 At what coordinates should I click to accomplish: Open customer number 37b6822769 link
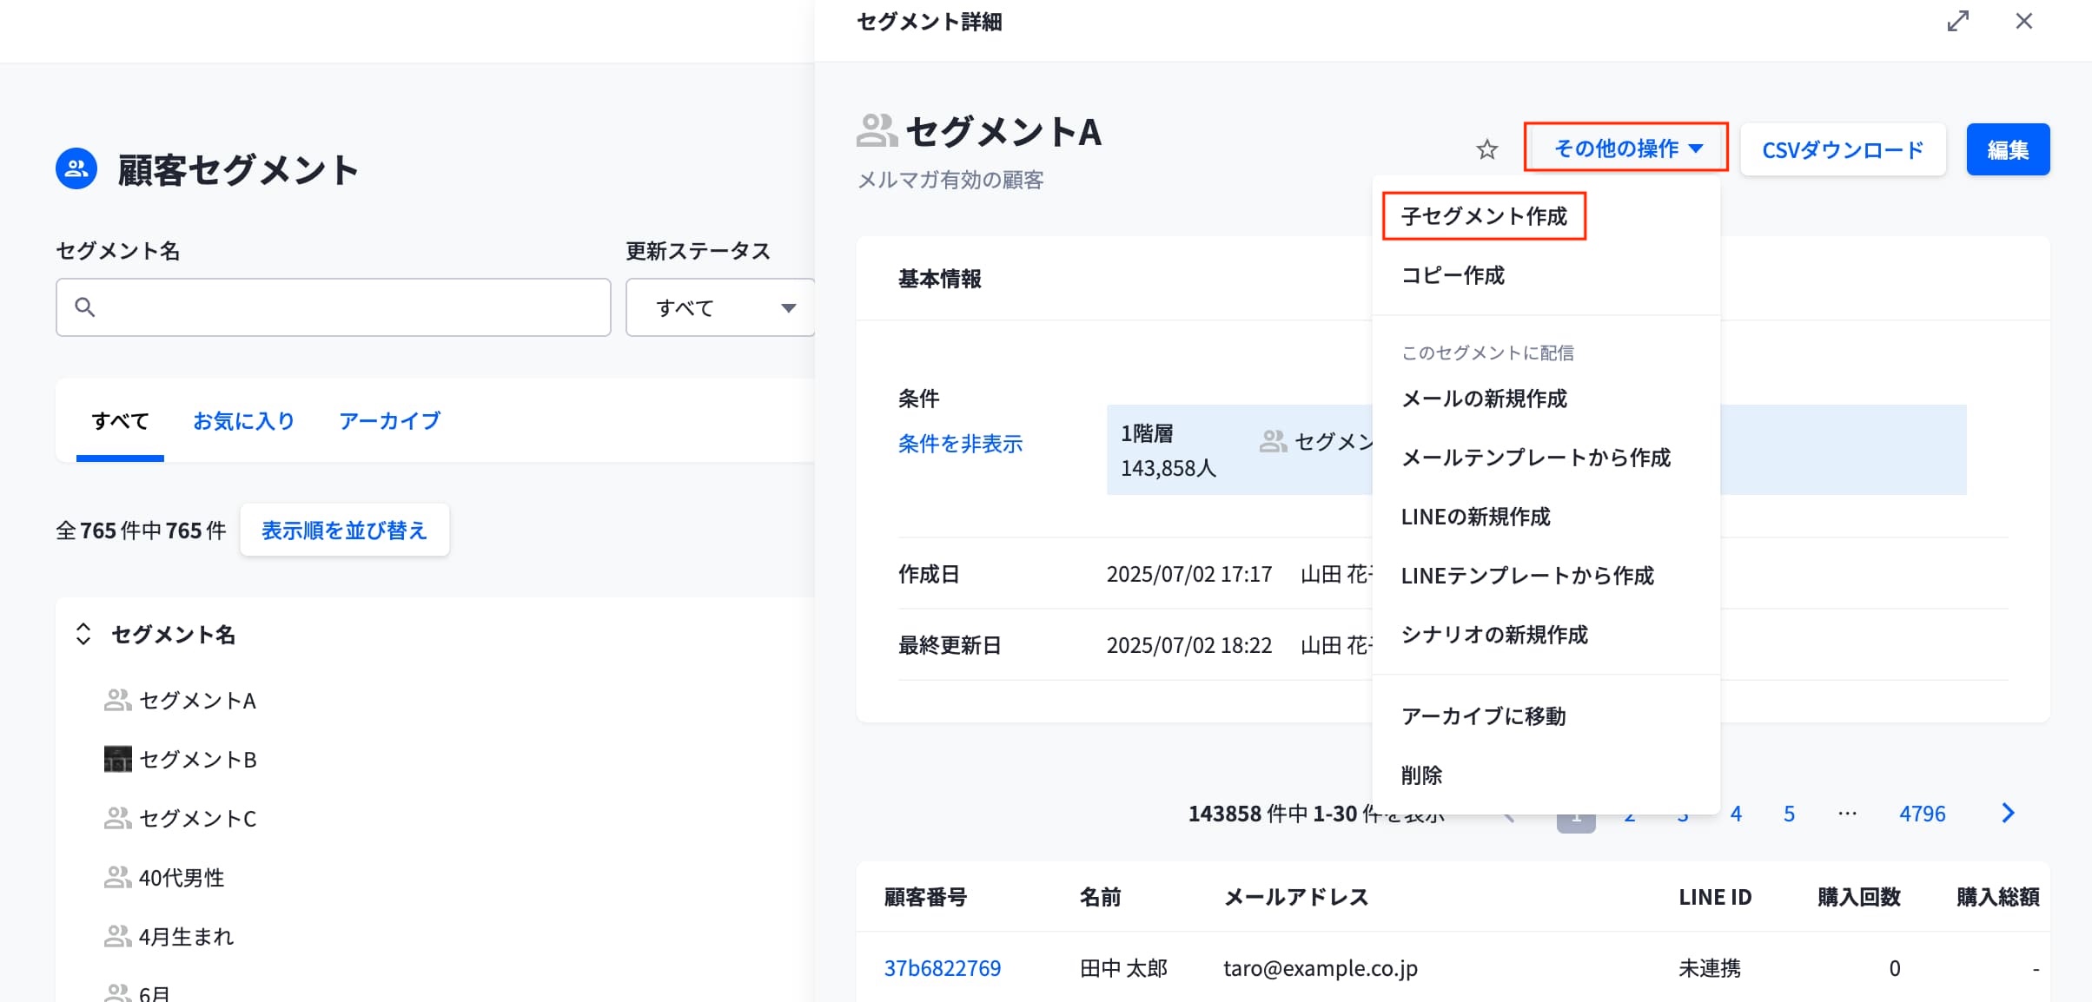pos(942,968)
